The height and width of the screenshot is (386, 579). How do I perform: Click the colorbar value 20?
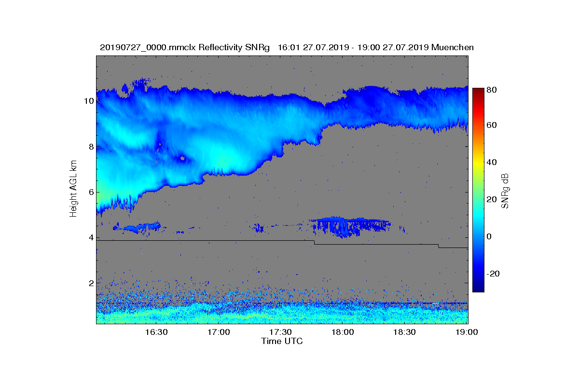tap(492, 199)
